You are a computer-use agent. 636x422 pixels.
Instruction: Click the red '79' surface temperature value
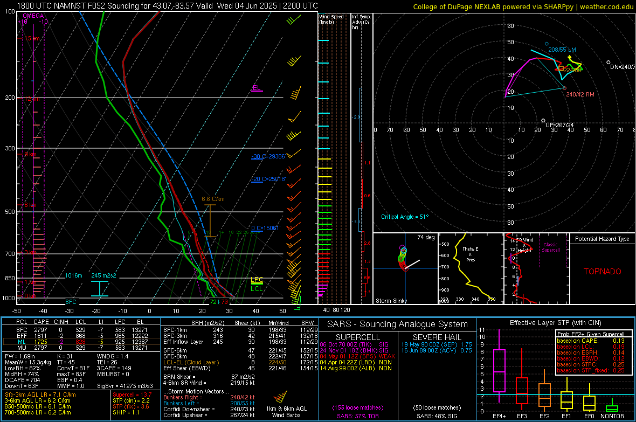(224, 301)
